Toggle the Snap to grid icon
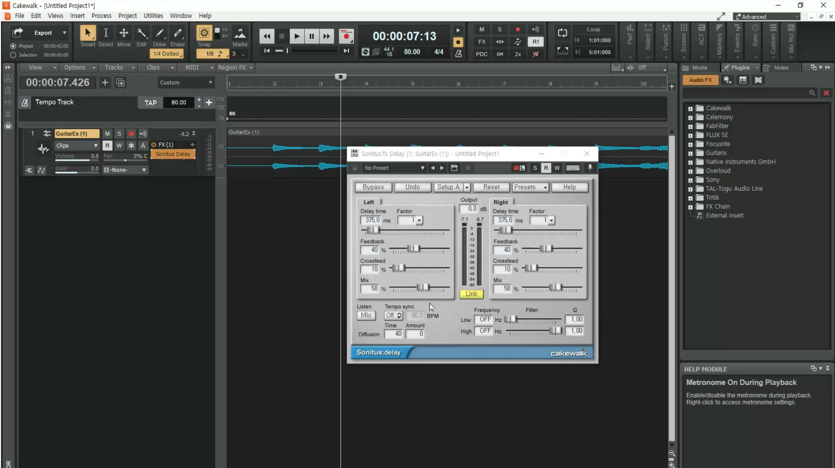835x468 pixels. pyautogui.click(x=204, y=33)
